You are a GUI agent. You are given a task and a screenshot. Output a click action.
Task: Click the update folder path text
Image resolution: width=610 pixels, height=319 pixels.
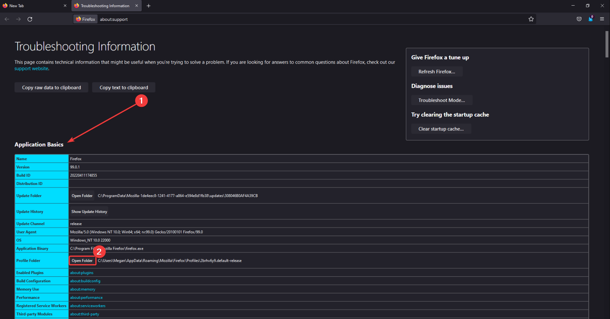178,196
